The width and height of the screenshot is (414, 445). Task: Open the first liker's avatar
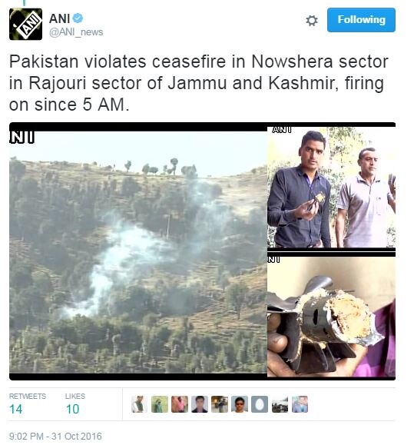[139, 404]
